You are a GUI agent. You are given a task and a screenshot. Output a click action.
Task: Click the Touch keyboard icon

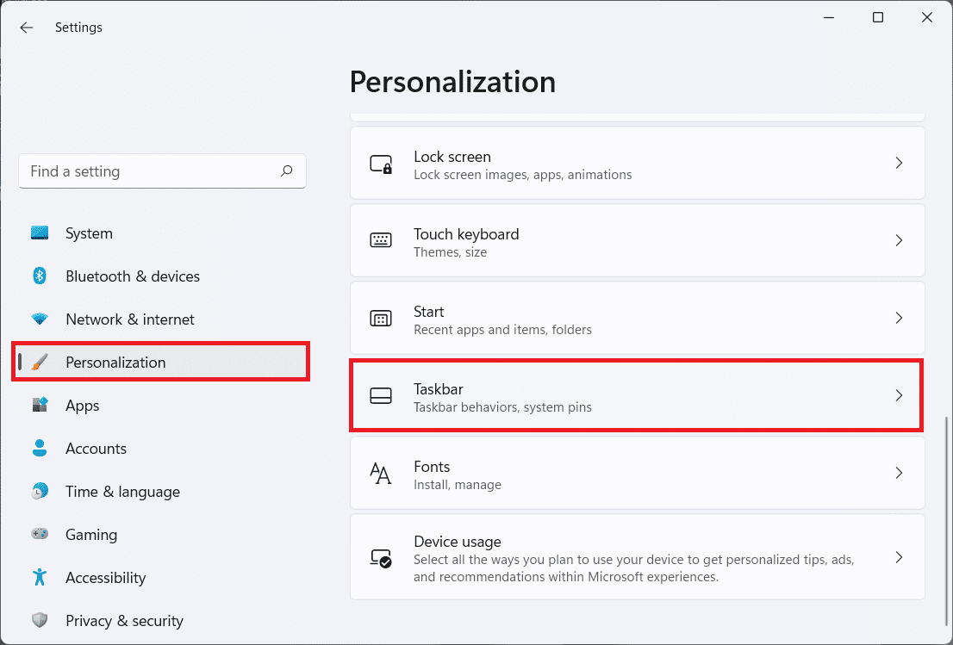(381, 240)
